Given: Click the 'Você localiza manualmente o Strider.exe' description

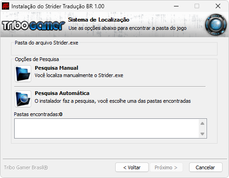Looking at the screenshot, I should pos(79,75).
